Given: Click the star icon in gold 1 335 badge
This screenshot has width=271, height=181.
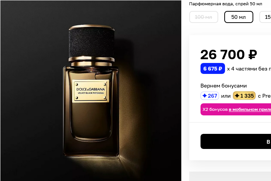Looking at the screenshot, I should 237,96.
